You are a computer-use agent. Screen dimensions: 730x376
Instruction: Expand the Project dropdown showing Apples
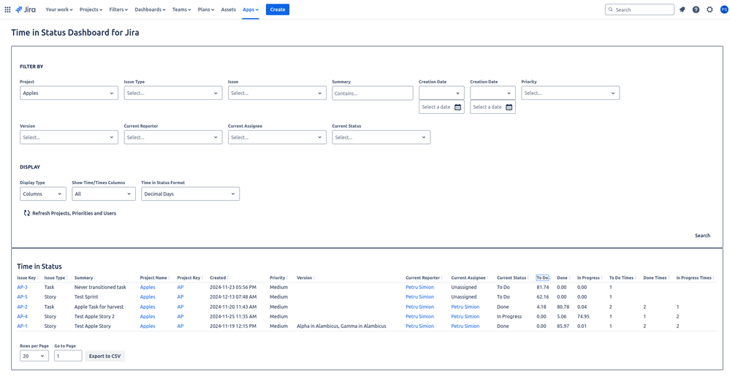pyautogui.click(x=69, y=93)
